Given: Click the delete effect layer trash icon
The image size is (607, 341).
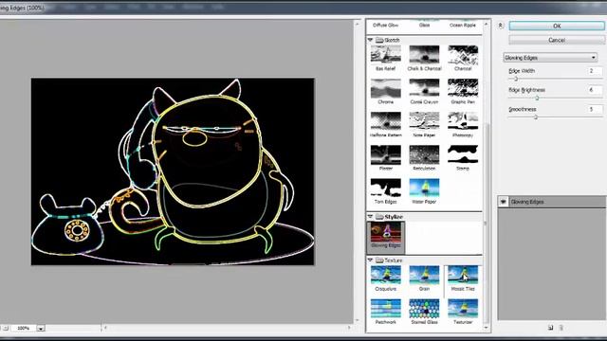Looking at the screenshot, I should [561, 328].
